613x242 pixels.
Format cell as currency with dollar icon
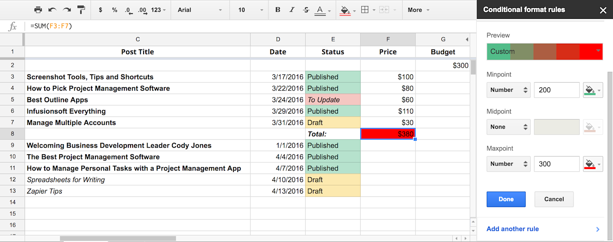(x=101, y=10)
